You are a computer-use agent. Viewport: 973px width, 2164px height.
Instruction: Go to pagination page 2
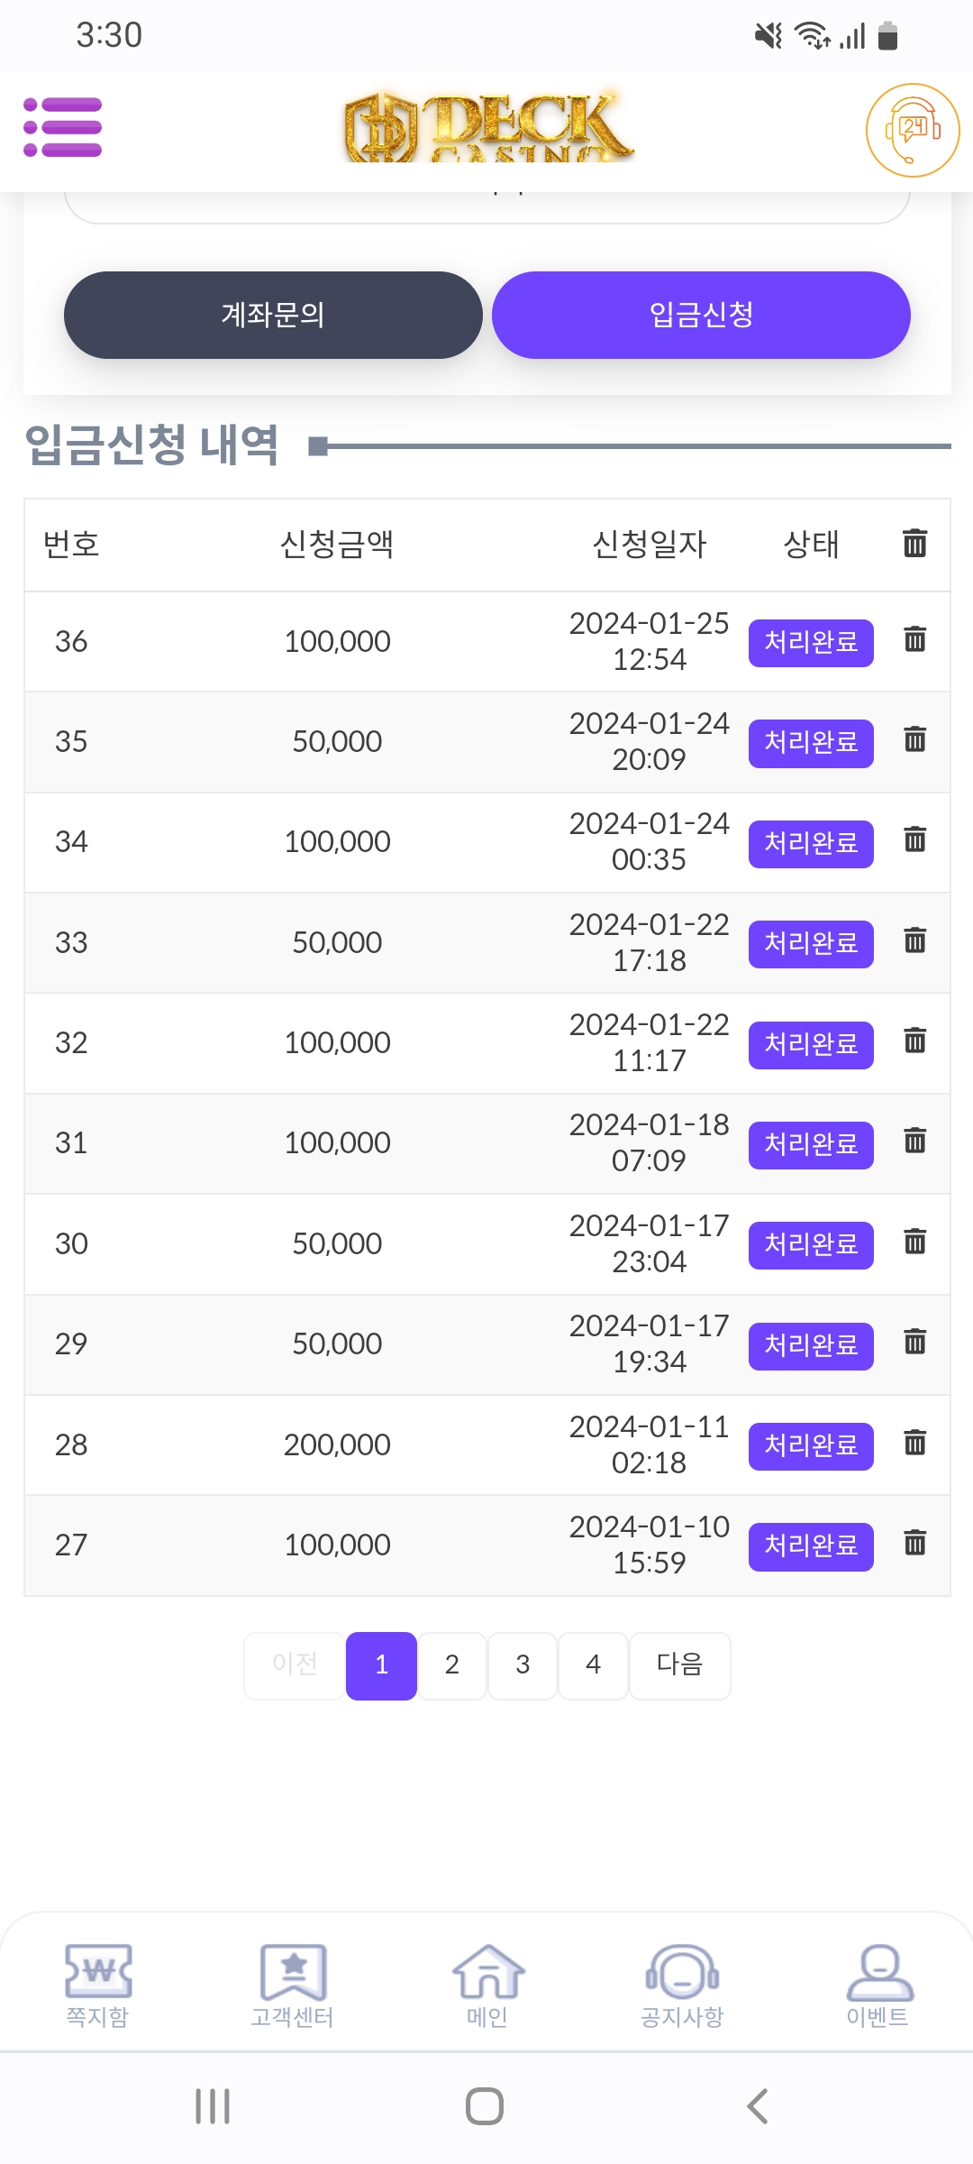point(451,1665)
